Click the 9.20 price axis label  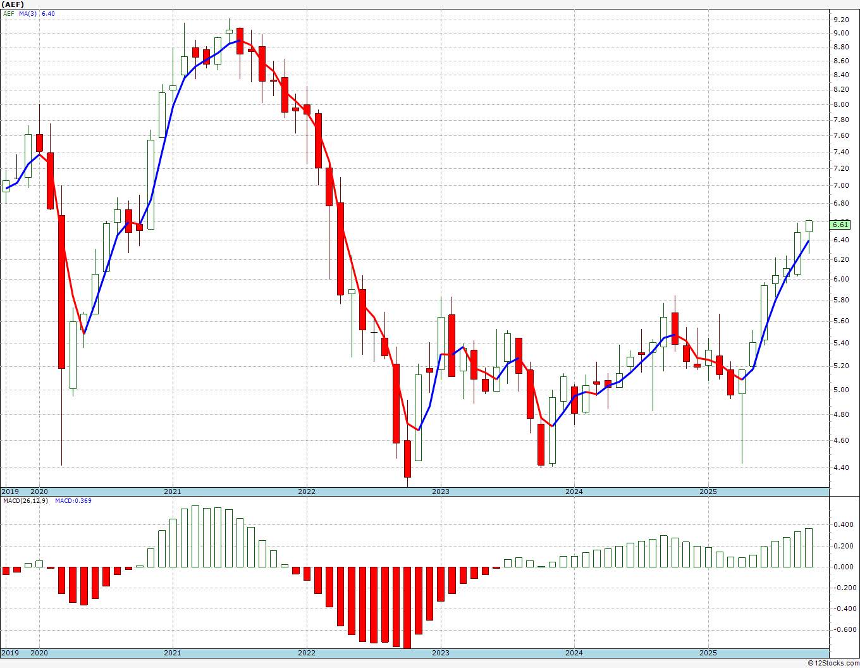[x=841, y=20]
